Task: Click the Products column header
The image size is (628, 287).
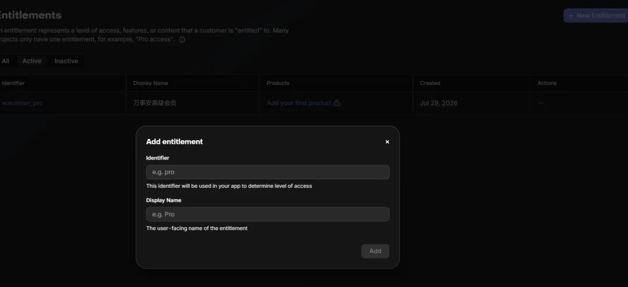Action: (x=278, y=83)
